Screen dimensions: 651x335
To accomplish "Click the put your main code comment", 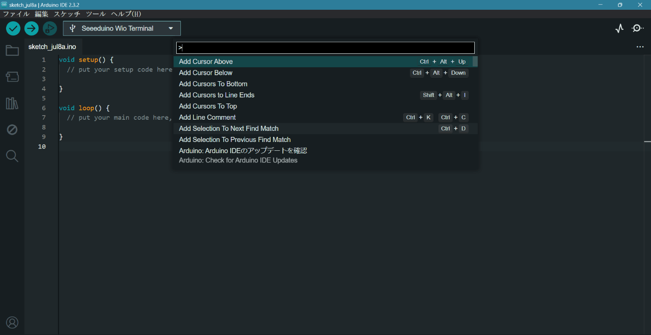I will 120,118.
